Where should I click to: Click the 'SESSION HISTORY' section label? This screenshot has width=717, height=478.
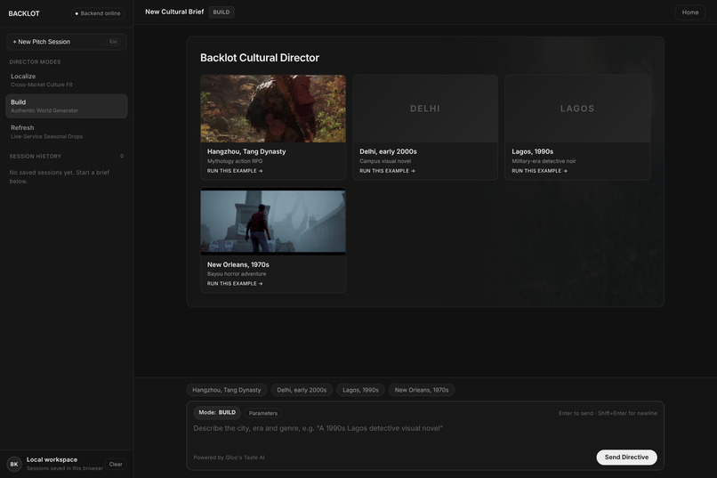click(x=36, y=157)
